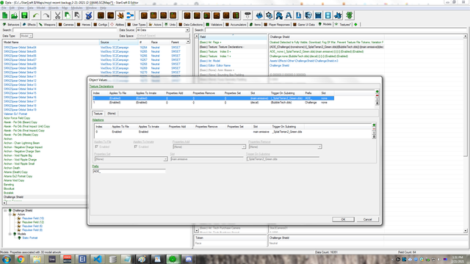Image resolution: width=470 pixels, height=264 pixels.
Task: Click the Trigger On Substring input field
Action: [283, 159]
